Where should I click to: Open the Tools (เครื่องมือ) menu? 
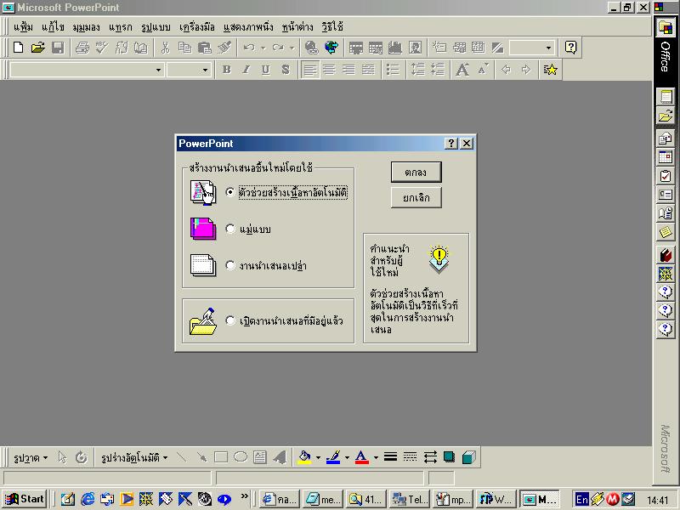[197, 27]
